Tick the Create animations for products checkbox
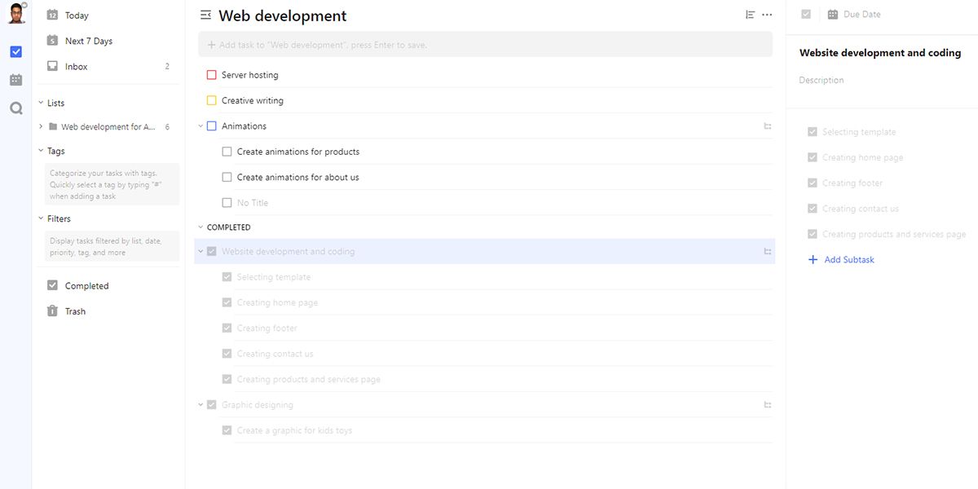This screenshot has height=489, width=978. click(x=227, y=152)
